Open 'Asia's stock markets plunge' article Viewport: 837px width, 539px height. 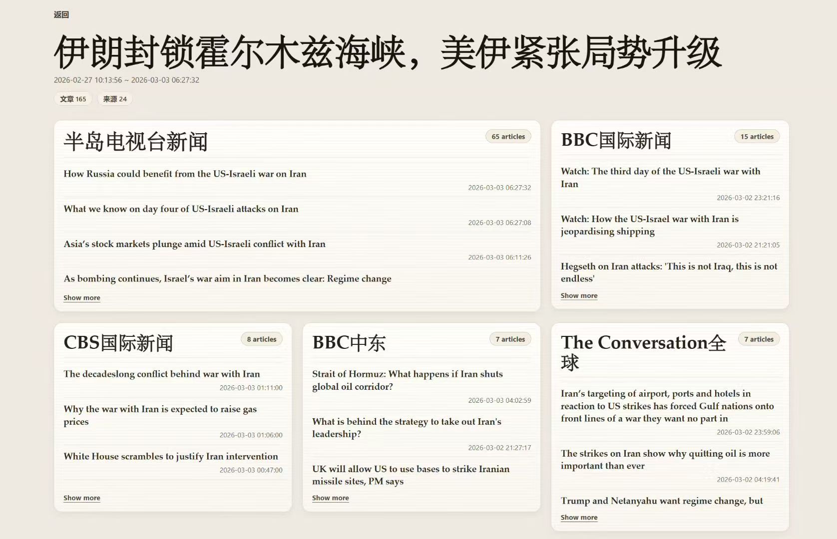click(x=194, y=244)
